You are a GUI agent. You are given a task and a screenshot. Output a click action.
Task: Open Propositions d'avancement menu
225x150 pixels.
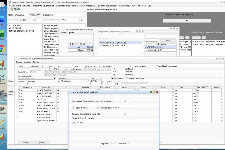[43, 6]
